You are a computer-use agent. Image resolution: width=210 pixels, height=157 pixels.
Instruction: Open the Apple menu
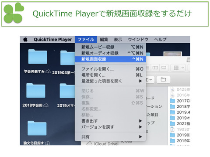point(25,39)
